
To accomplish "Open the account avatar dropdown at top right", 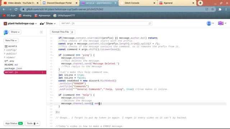I will [210, 23].
